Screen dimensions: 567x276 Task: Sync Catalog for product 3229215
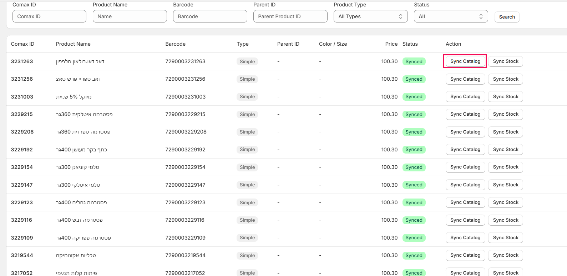pyautogui.click(x=465, y=114)
